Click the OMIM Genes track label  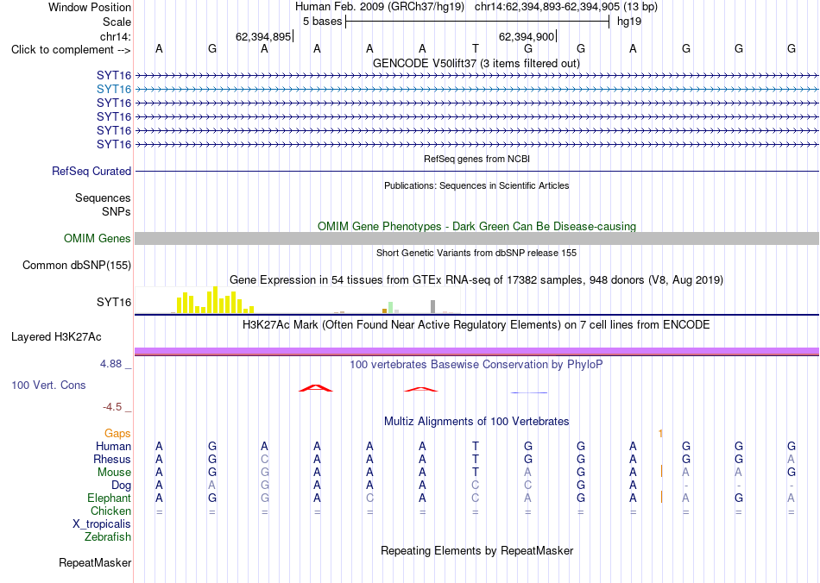pos(98,239)
